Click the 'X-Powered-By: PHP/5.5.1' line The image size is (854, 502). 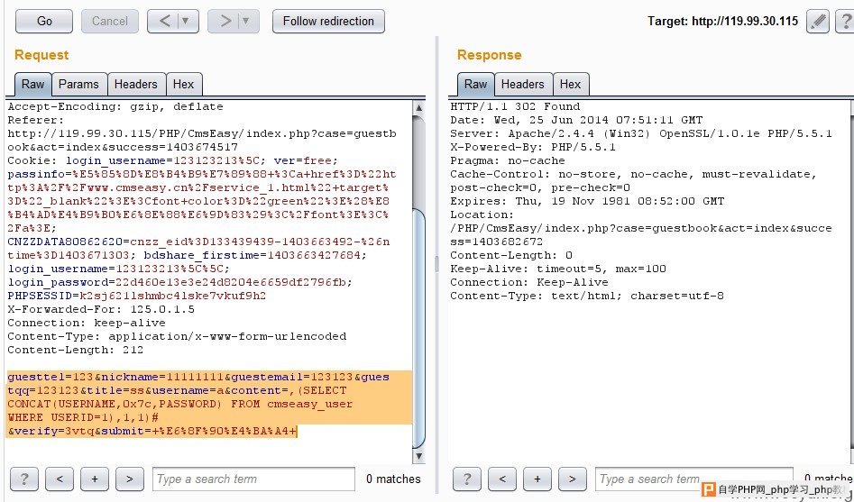coord(533,147)
